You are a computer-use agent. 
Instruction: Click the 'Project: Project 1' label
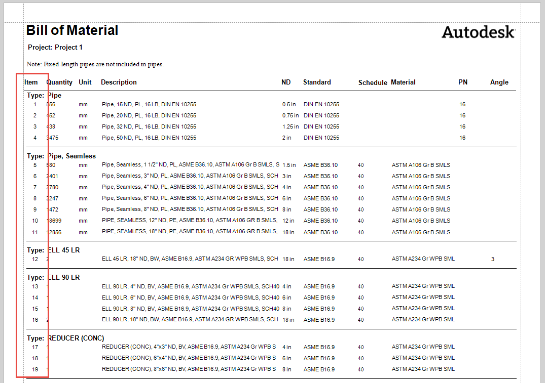point(55,47)
